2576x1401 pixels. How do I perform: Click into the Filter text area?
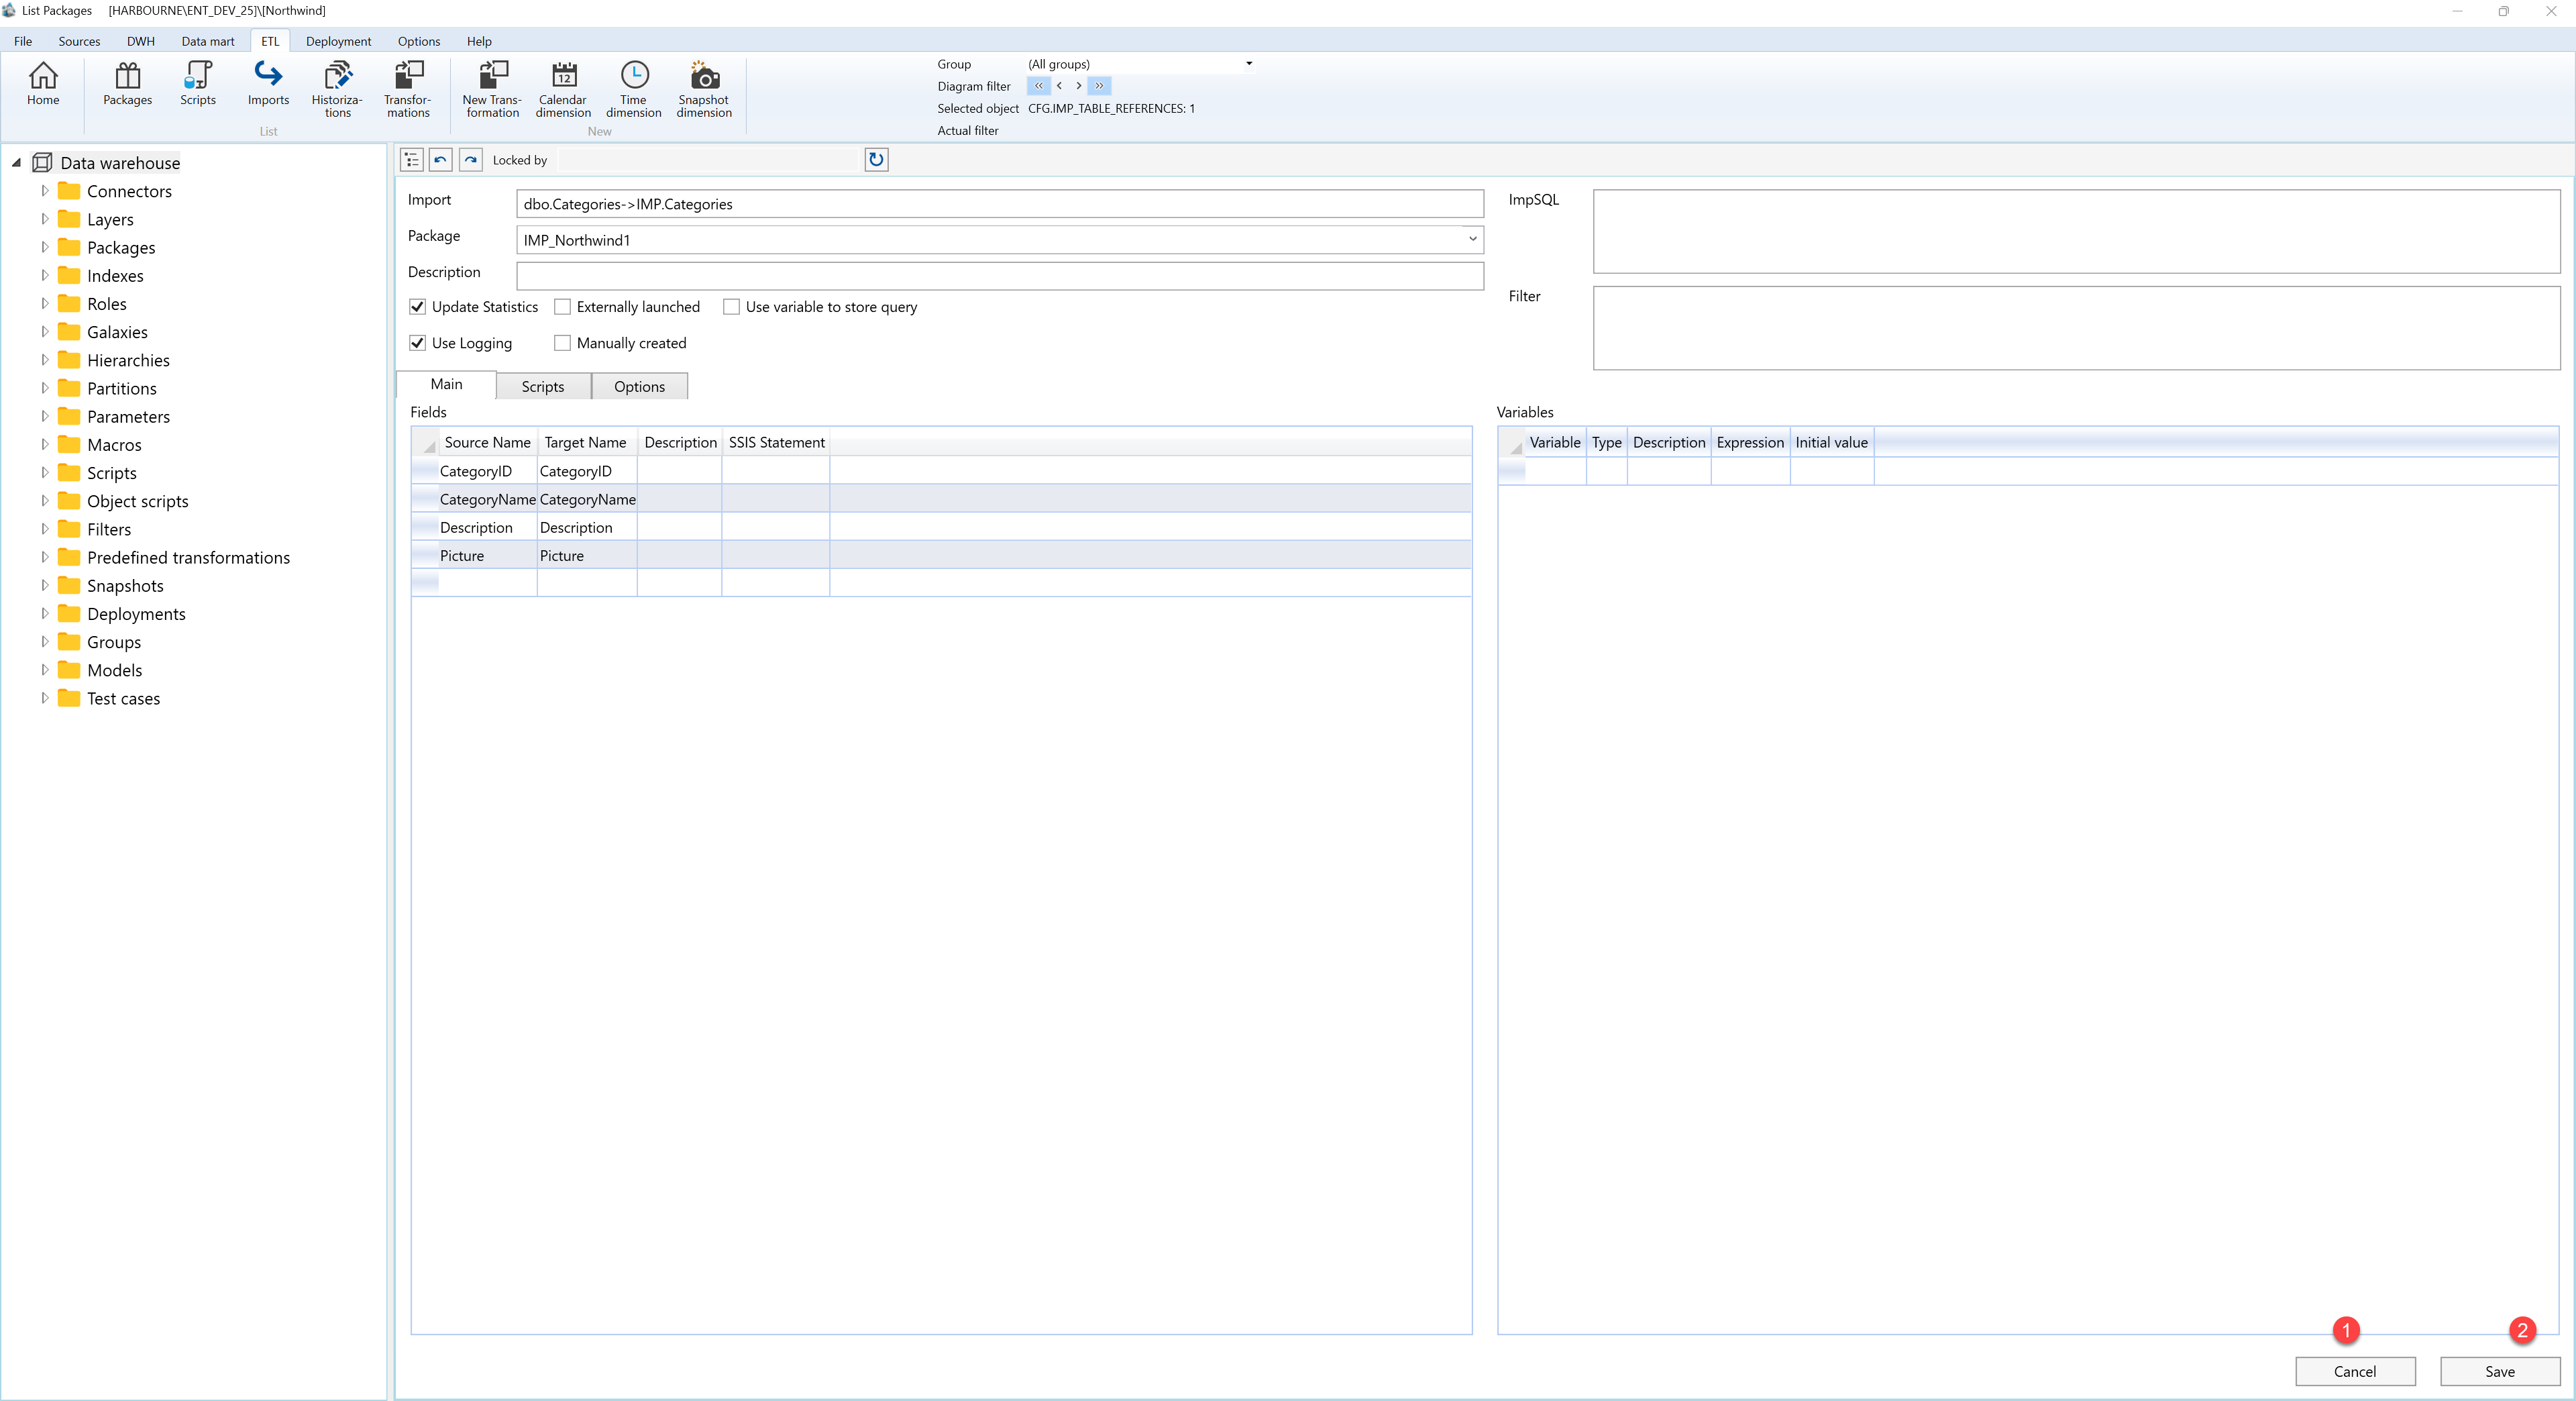pyautogui.click(x=2076, y=328)
